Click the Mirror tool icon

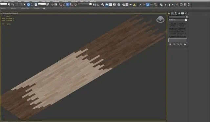[x=94, y=5]
